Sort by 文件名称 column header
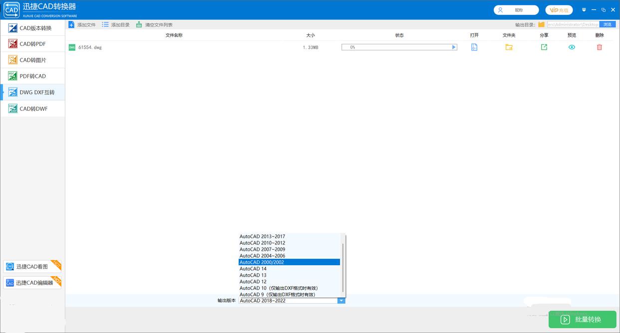This screenshot has height=333, width=620. 174,35
